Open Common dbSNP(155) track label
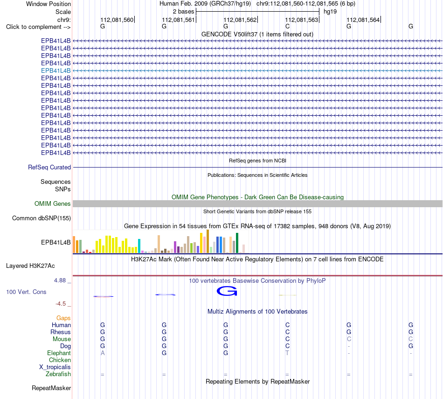443x399 pixels. pyautogui.click(x=42, y=218)
